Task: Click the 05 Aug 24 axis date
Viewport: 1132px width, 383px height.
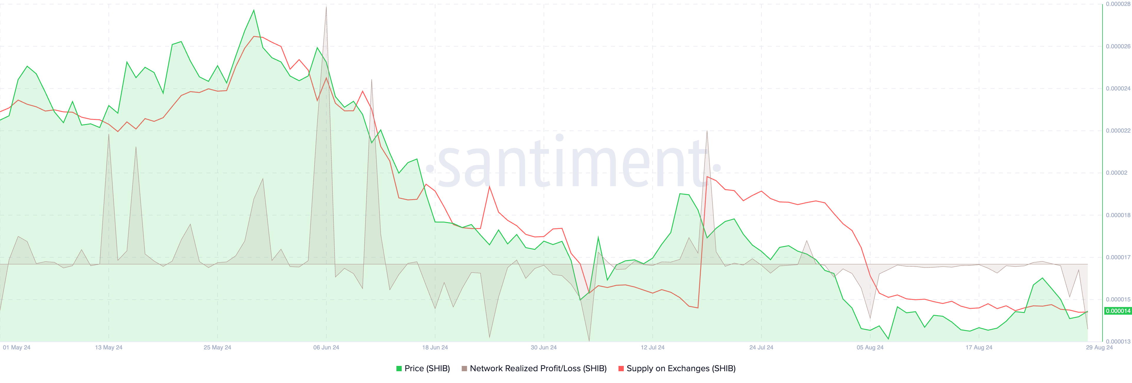Action: (x=870, y=347)
